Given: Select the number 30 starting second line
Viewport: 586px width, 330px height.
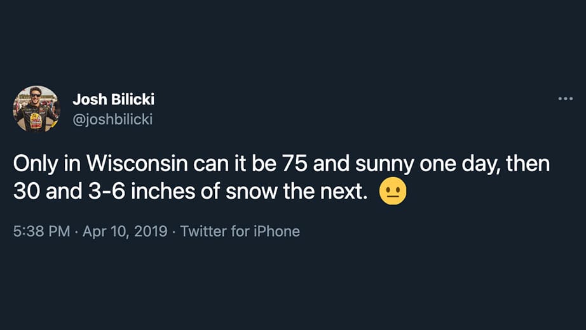Looking at the screenshot, I should (x=27, y=192).
